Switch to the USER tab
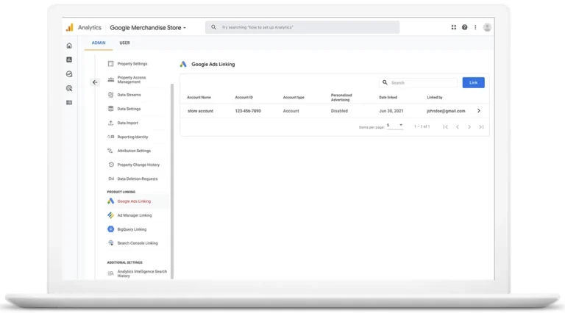 point(124,43)
